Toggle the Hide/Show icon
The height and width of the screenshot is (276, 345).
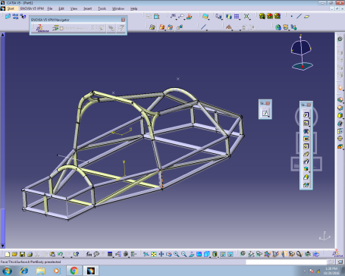click(223, 254)
